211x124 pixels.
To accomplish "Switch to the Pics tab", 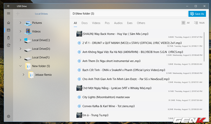I will [107, 23].
